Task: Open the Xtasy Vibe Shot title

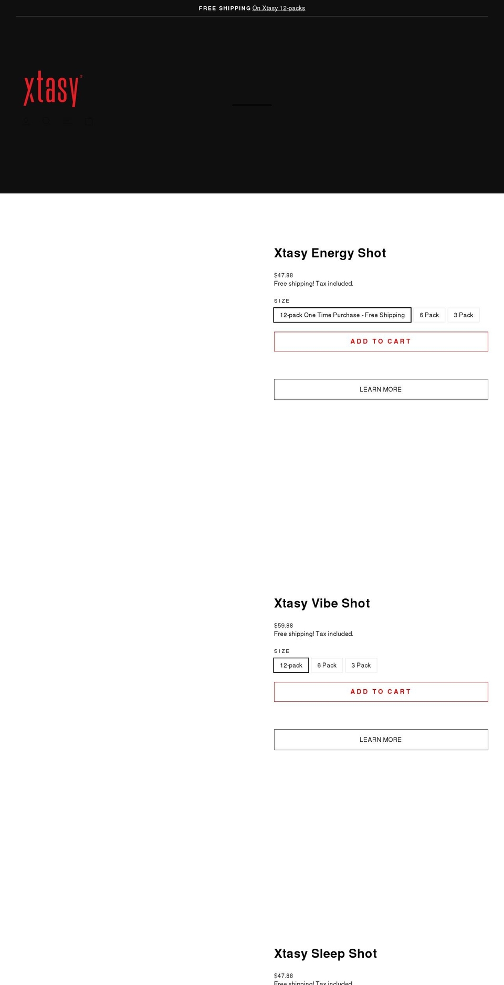Action: 322,603
